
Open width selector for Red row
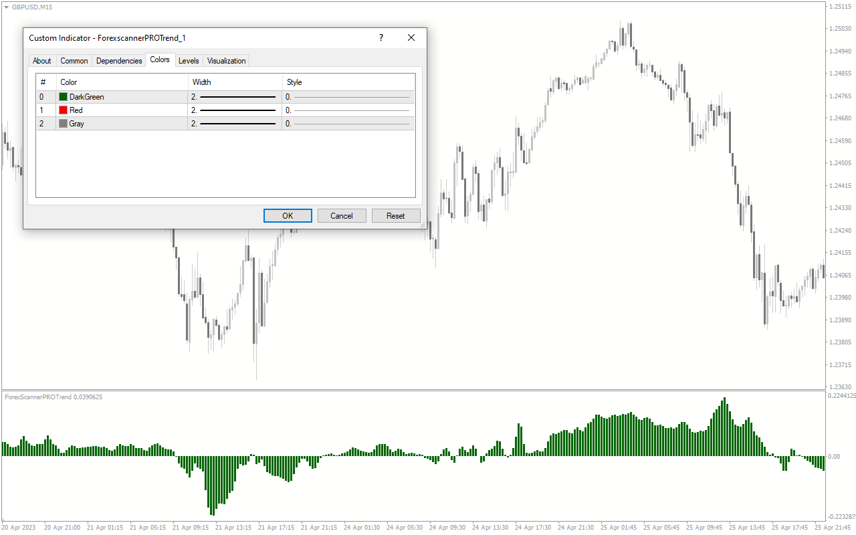(x=235, y=110)
